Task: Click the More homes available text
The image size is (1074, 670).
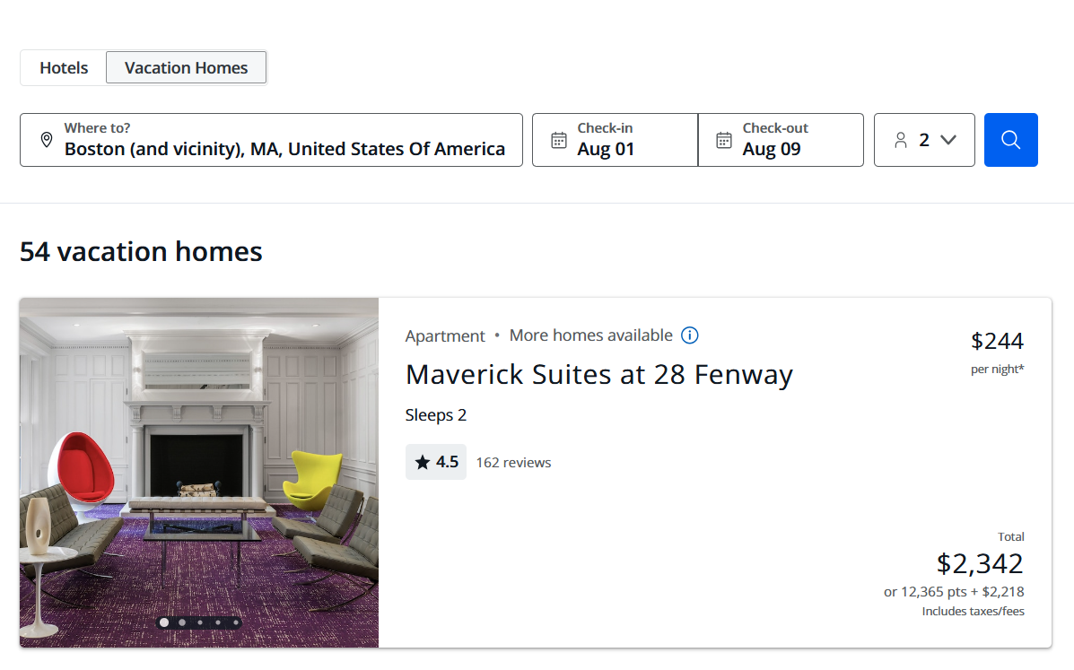Action: pyautogui.click(x=590, y=335)
